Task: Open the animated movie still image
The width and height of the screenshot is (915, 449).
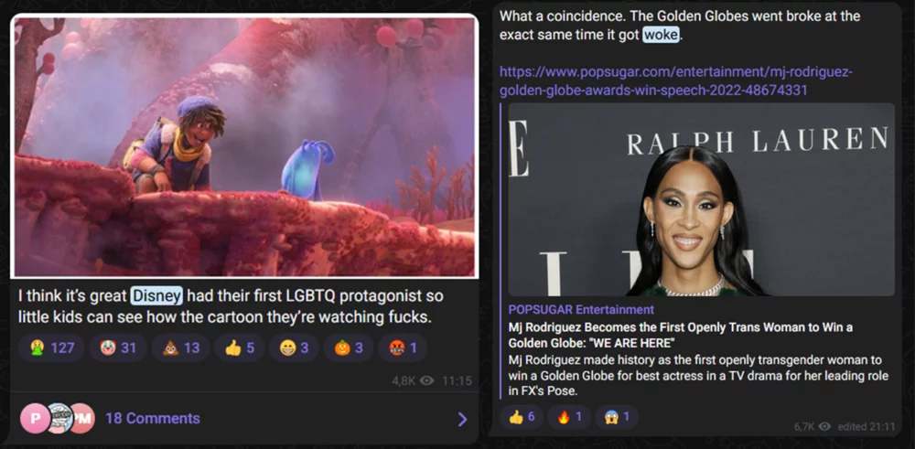Action: click(x=244, y=146)
